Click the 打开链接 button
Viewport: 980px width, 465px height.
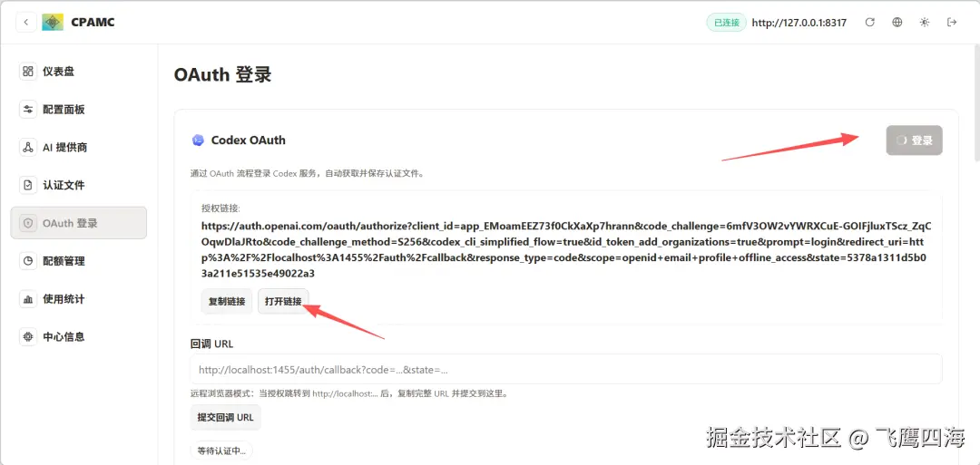pyautogui.click(x=283, y=302)
